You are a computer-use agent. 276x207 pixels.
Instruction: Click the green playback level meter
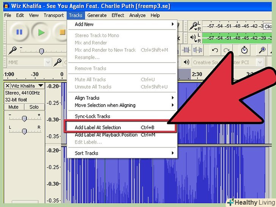pyautogui.click(x=237, y=38)
